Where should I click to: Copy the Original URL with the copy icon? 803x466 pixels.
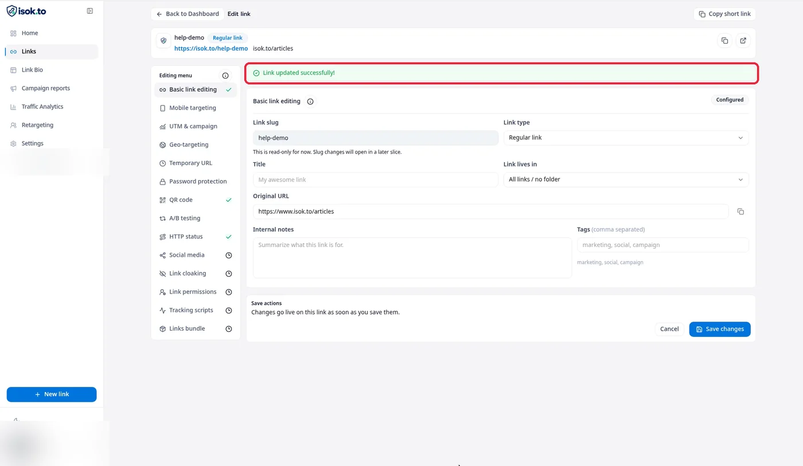point(740,212)
